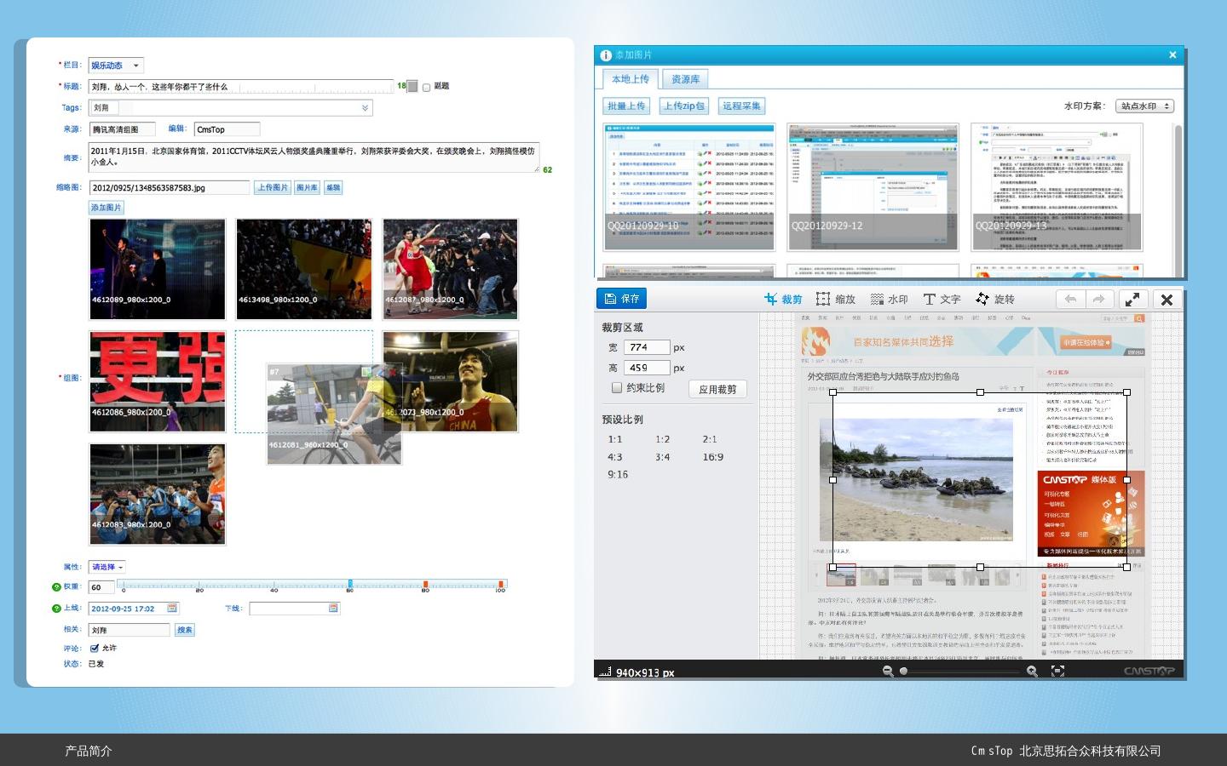Open the 水印 watermark tool
The width and height of the screenshot is (1227, 766).
click(889, 300)
